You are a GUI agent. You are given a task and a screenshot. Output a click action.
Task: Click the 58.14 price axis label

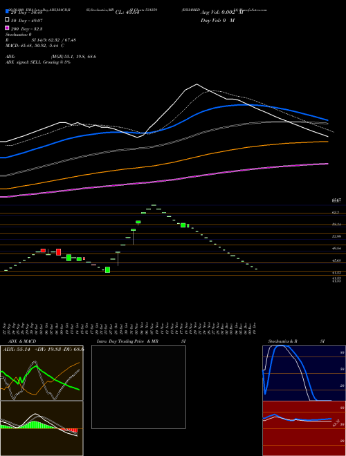336,225
